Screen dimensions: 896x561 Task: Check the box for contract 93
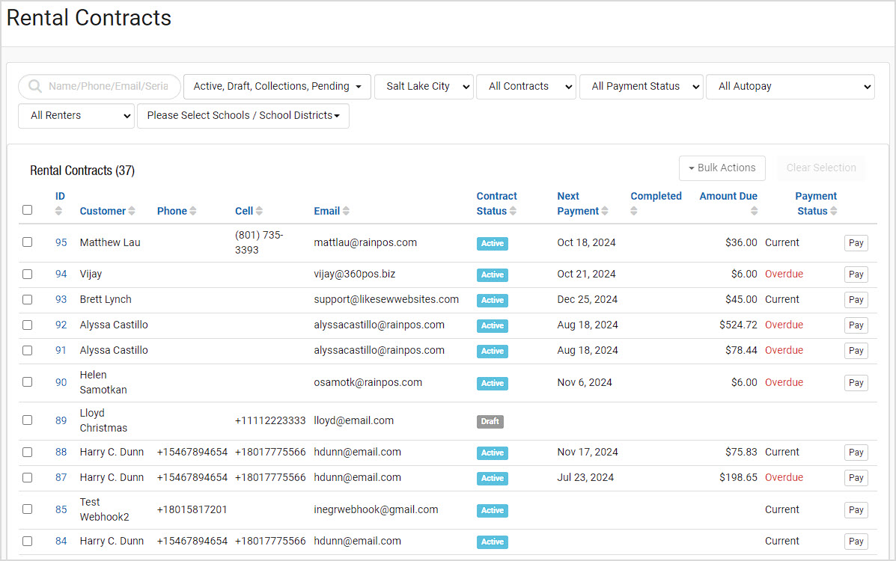(28, 299)
